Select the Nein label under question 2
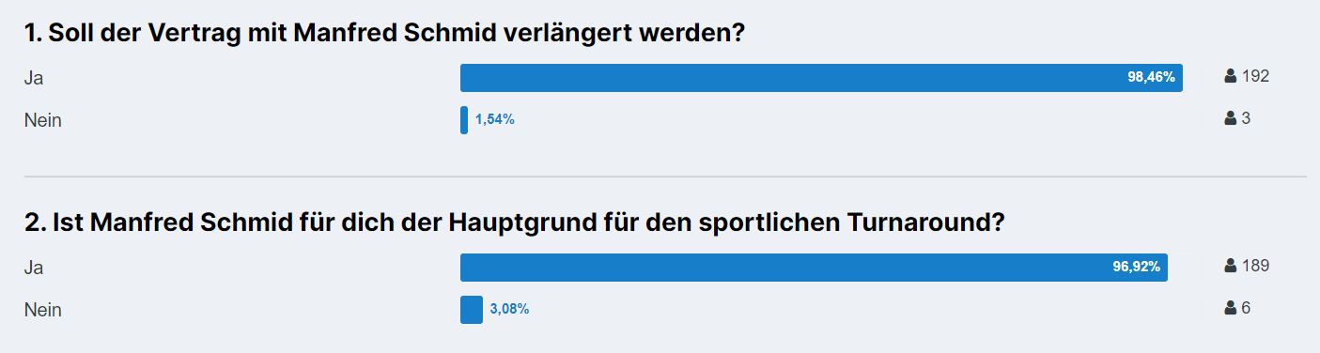The height and width of the screenshot is (353, 1320). (42, 311)
